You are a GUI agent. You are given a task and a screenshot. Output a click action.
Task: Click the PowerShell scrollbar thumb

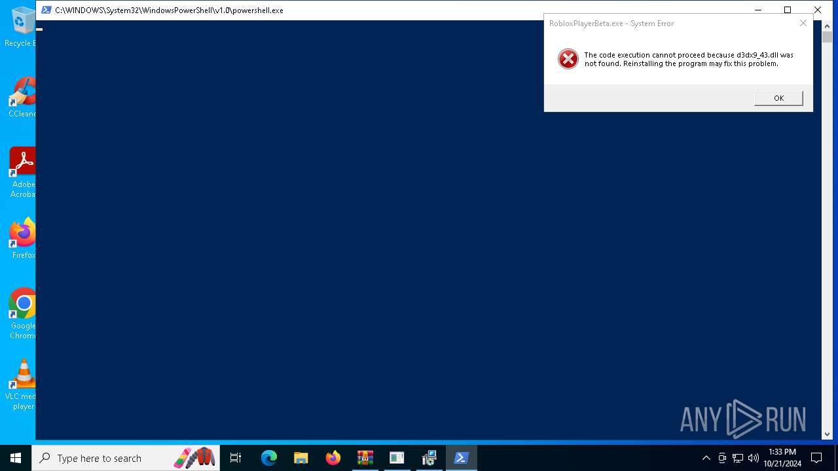[827, 37]
